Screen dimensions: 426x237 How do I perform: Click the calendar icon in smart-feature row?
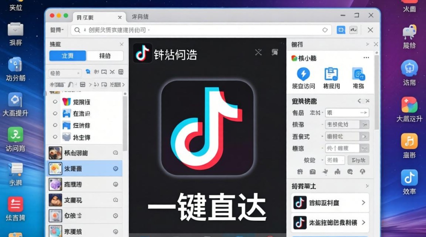tap(312, 172)
